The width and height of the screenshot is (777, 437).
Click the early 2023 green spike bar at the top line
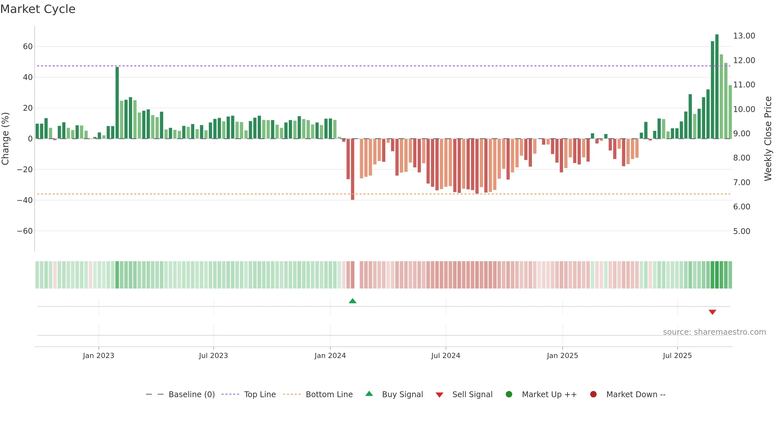pos(117,103)
